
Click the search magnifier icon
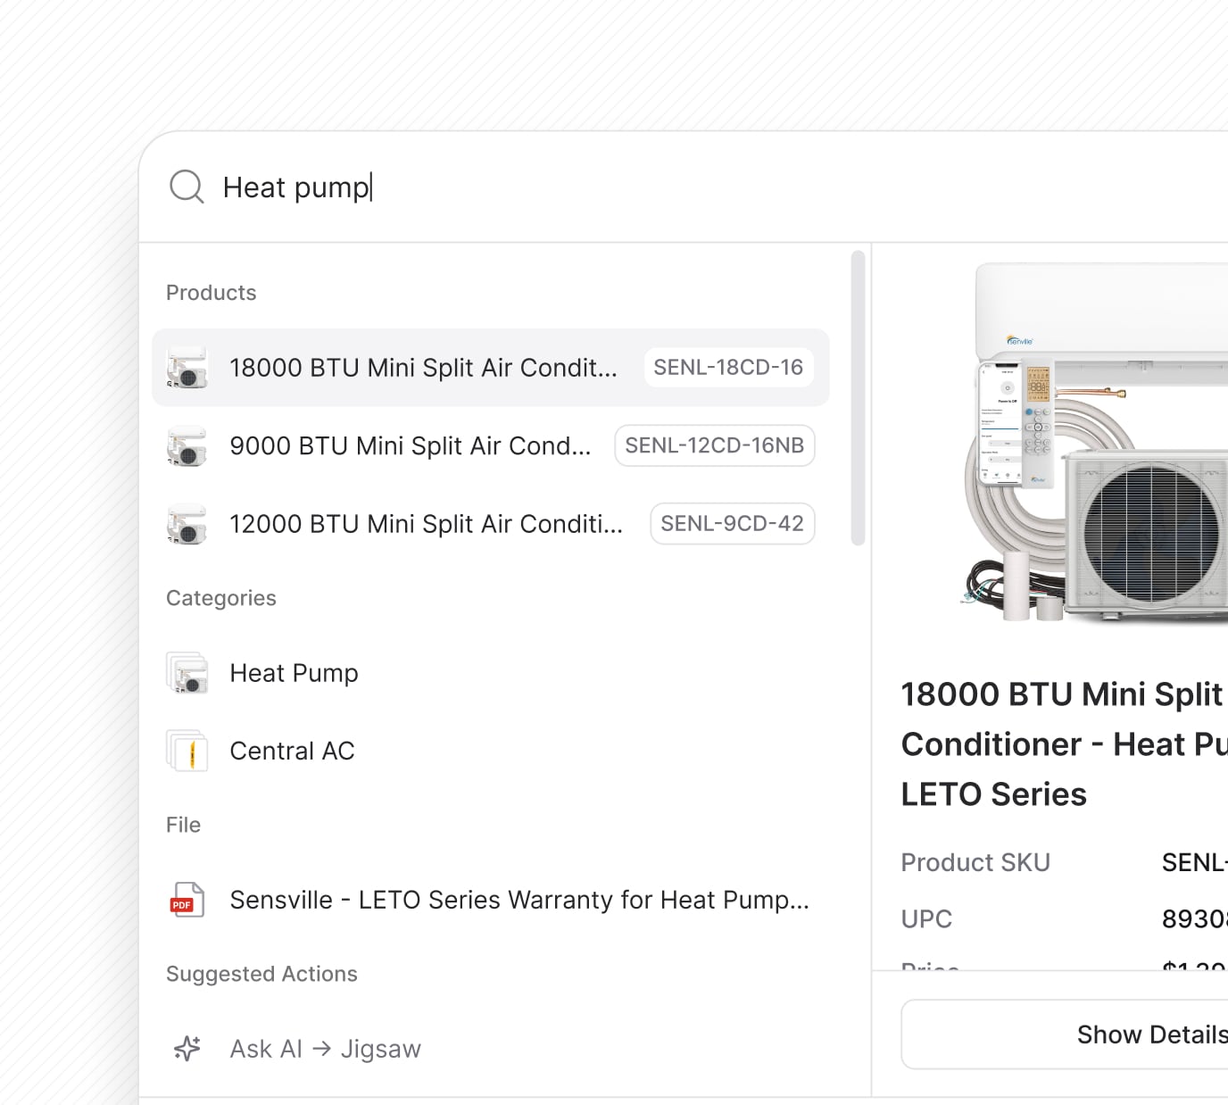point(187,187)
